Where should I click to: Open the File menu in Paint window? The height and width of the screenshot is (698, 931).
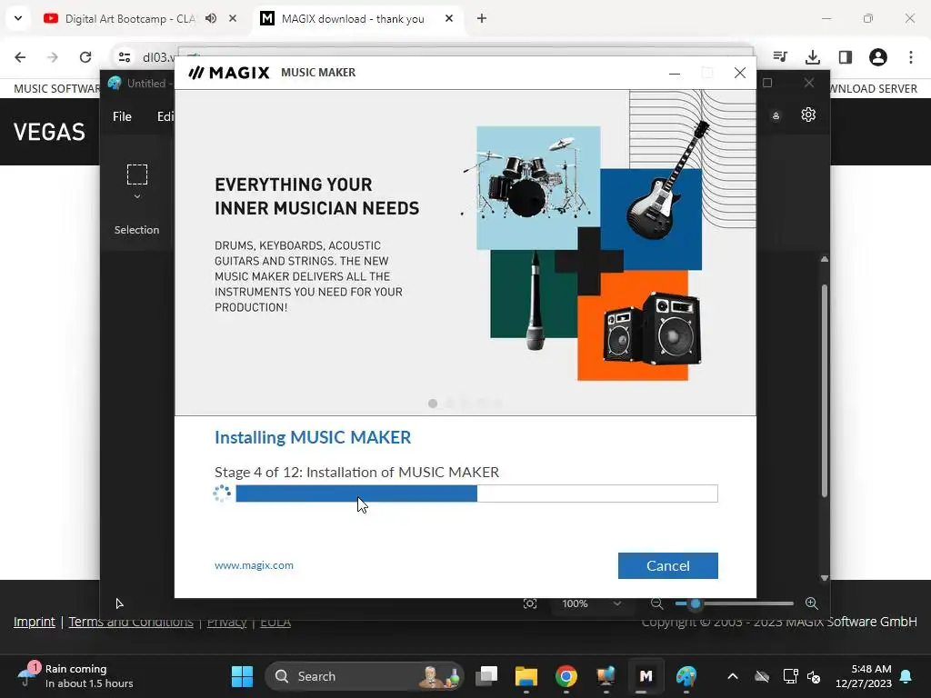123,116
